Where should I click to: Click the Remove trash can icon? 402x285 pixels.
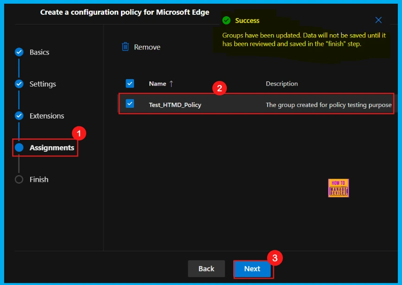(x=125, y=47)
